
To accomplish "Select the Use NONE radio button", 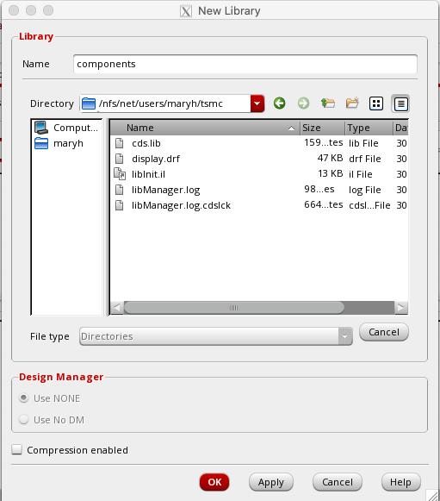I will pyautogui.click(x=23, y=398).
